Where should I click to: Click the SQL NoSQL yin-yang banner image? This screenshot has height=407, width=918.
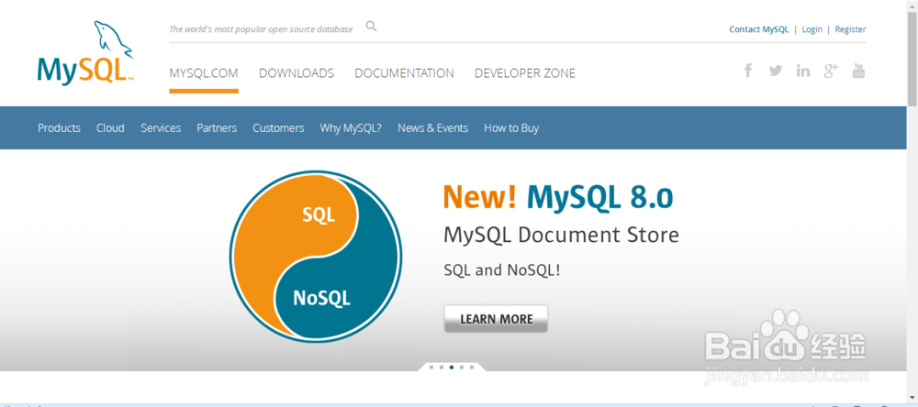316,257
